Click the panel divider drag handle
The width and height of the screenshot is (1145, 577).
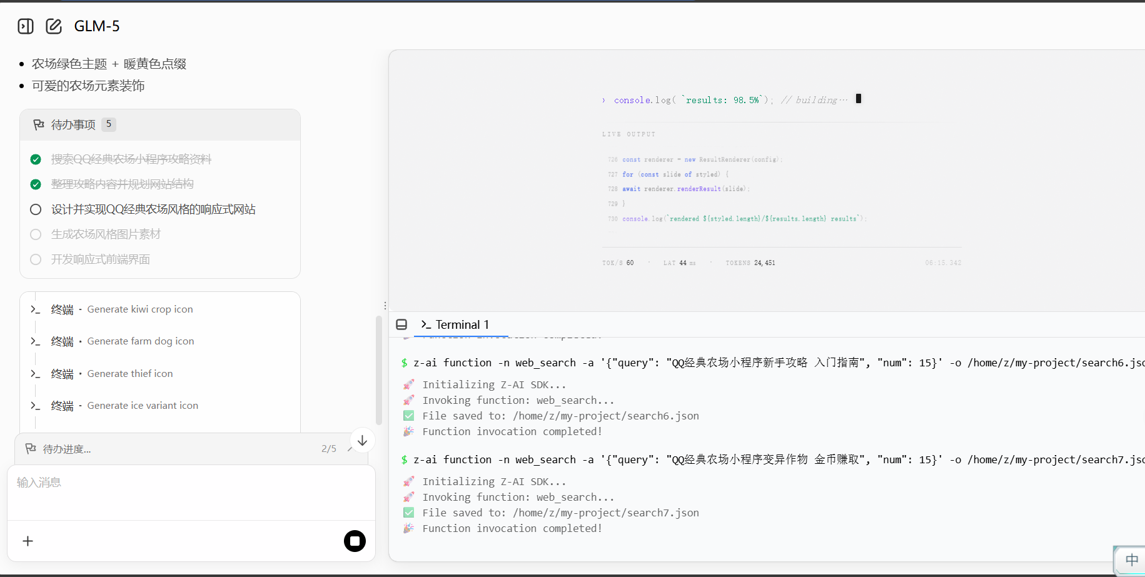pyautogui.click(x=385, y=306)
